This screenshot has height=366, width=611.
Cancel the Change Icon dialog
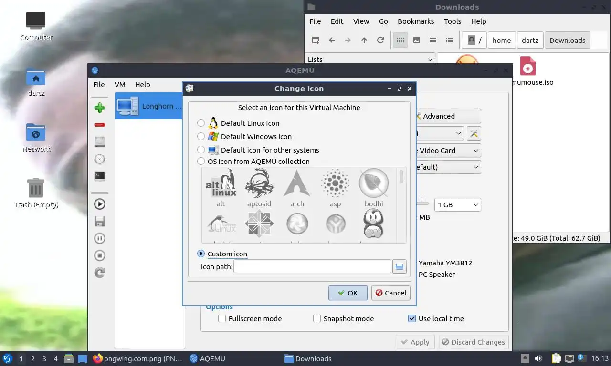(x=390, y=293)
